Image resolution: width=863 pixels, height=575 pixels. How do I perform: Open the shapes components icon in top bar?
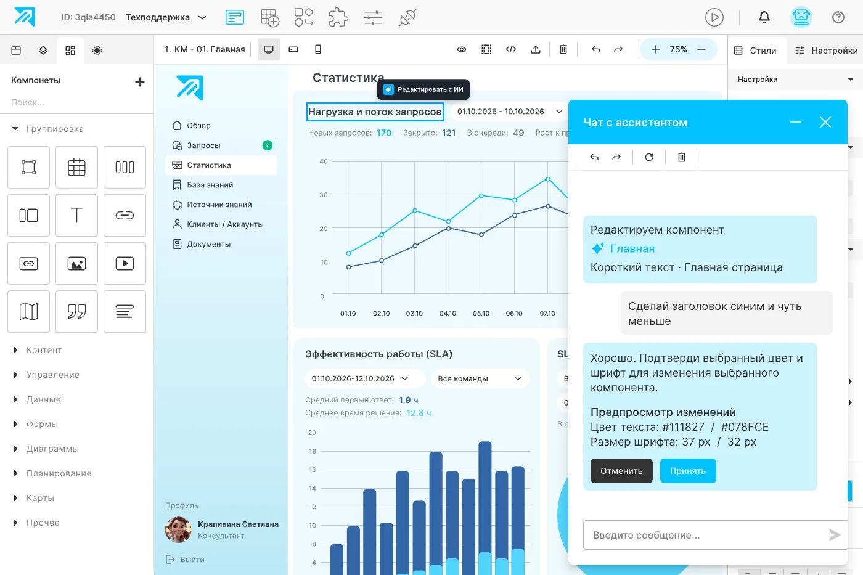[304, 17]
